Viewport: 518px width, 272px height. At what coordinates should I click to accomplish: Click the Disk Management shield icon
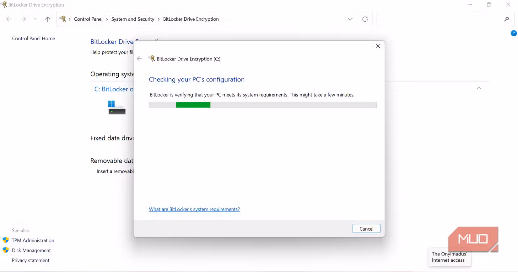coord(6,250)
